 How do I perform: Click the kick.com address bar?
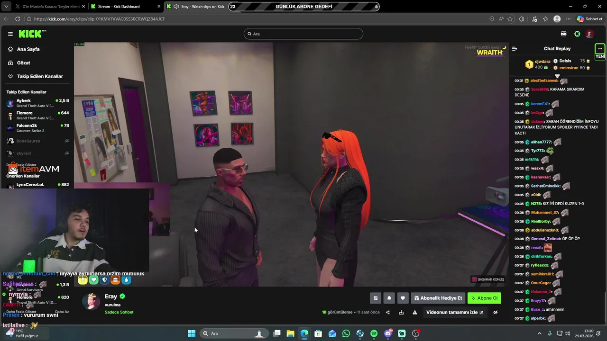coord(256,19)
